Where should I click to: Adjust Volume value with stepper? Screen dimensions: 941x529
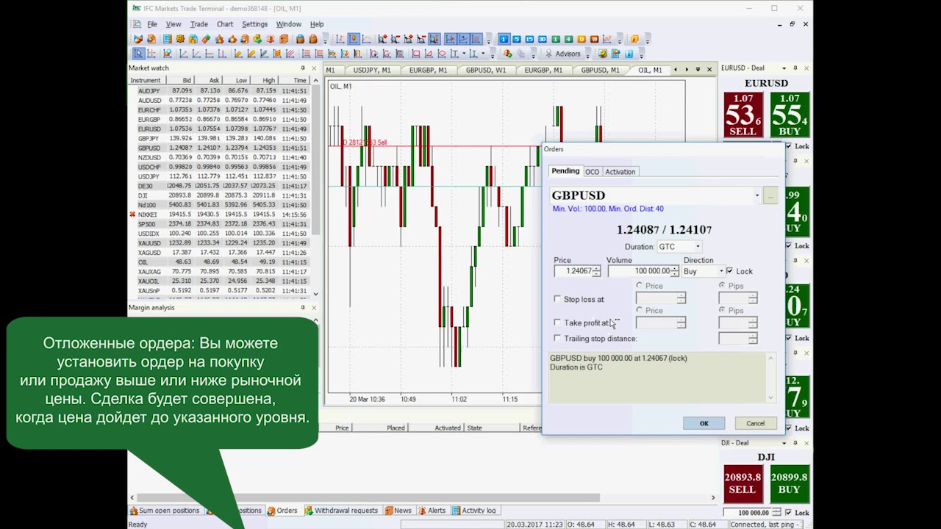click(674, 271)
